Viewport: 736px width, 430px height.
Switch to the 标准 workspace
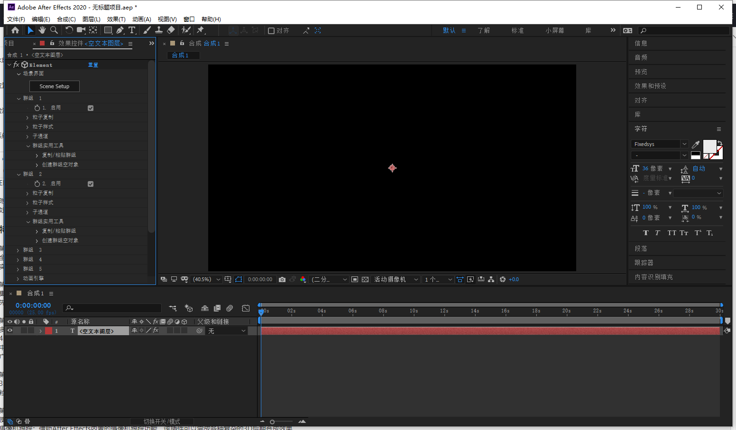tap(517, 30)
